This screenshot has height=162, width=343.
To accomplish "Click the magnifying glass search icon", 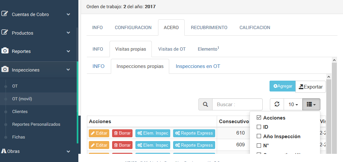I will [205, 105].
